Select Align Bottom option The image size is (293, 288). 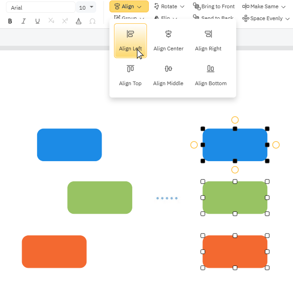[211, 76]
